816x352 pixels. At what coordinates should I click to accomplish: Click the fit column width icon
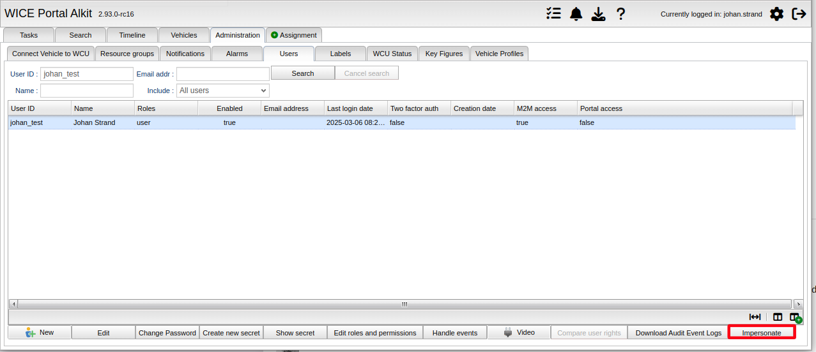click(x=755, y=317)
